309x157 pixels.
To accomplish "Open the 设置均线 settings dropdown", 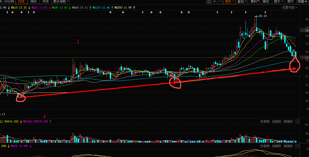I will (x=289, y=7).
